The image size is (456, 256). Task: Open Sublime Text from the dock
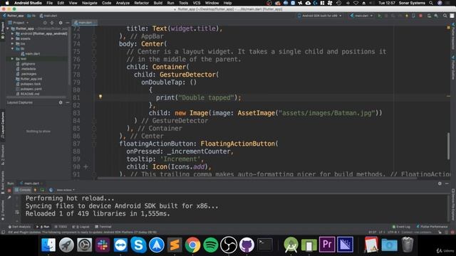pyautogui.click(x=175, y=245)
